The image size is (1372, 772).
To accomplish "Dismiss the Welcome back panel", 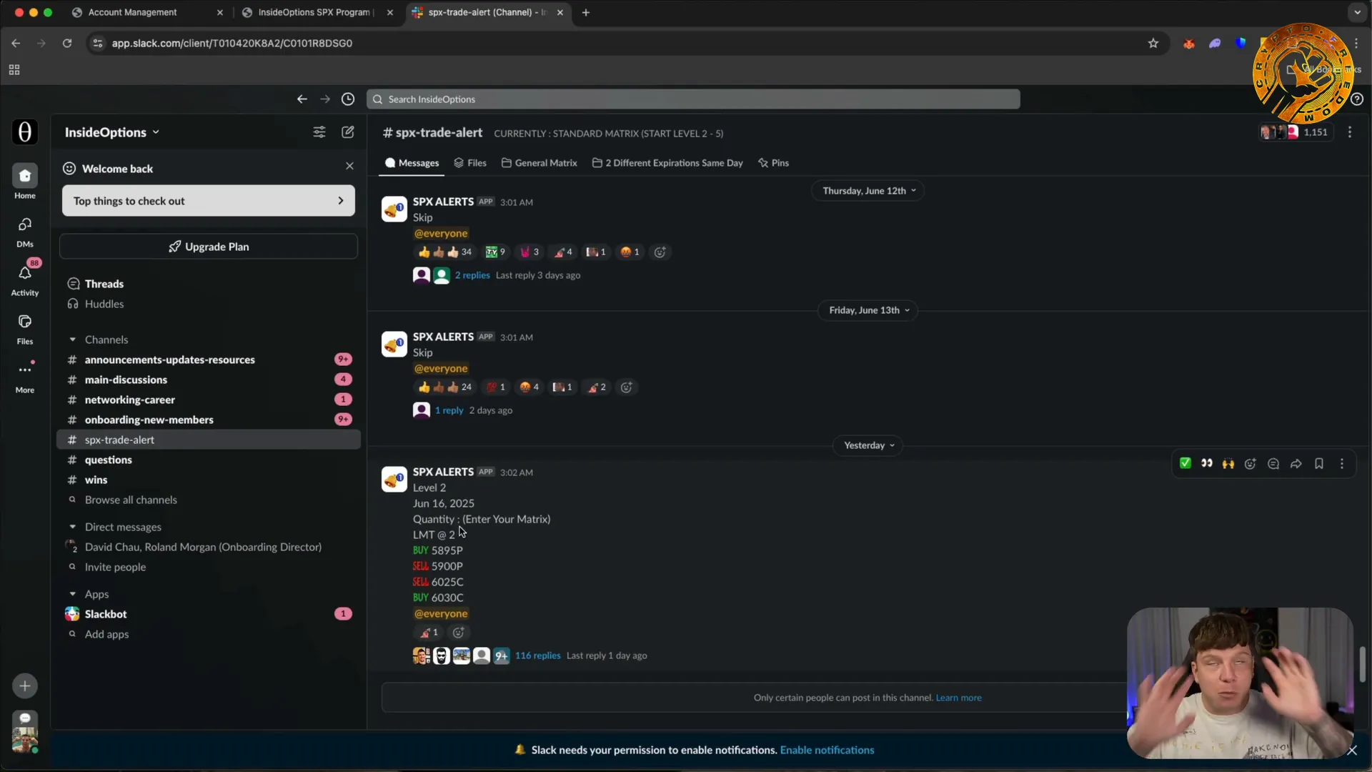I will point(349,166).
